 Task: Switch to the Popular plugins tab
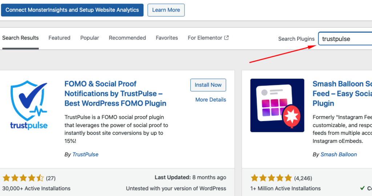(90, 38)
